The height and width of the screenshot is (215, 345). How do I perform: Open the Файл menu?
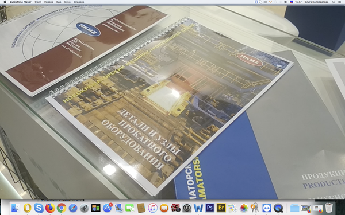pyautogui.click(x=38, y=2)
